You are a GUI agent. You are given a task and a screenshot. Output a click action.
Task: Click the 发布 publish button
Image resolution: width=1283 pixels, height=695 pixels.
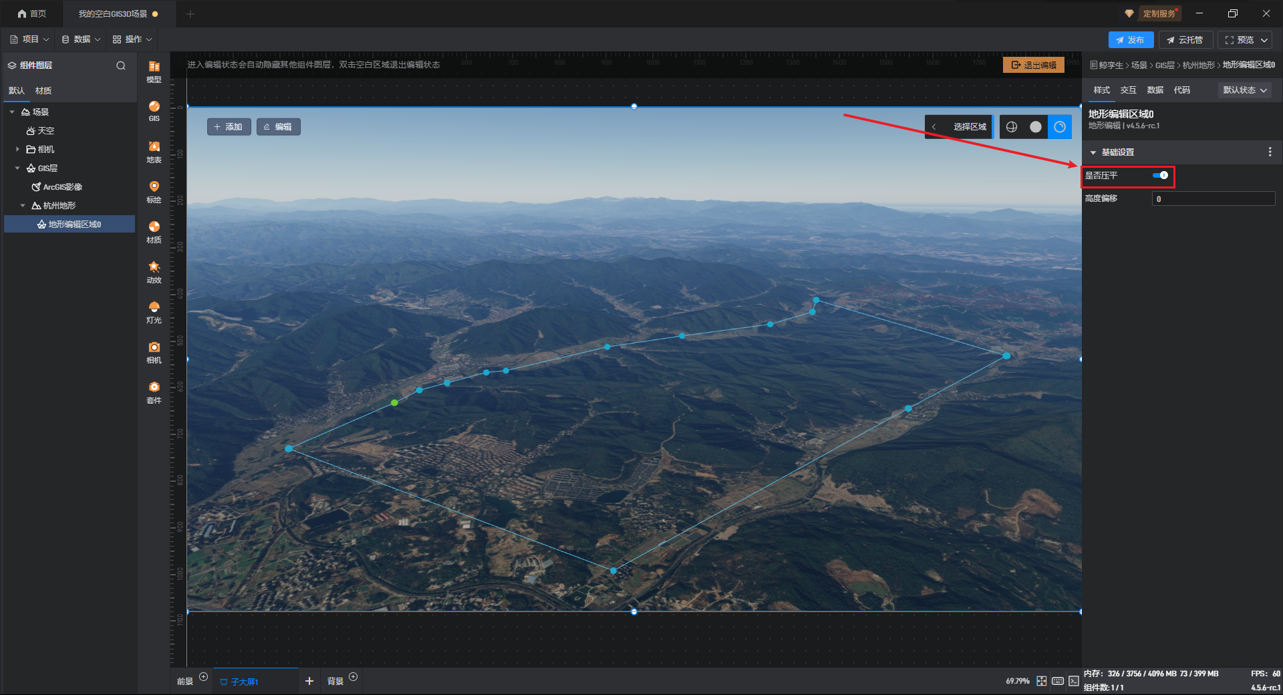point(1131,40)
